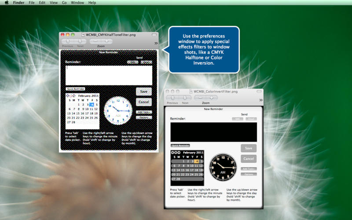The image size is (352, 220).
Task: Click Save in the halftone reminder image
Action: pos(144,92)
